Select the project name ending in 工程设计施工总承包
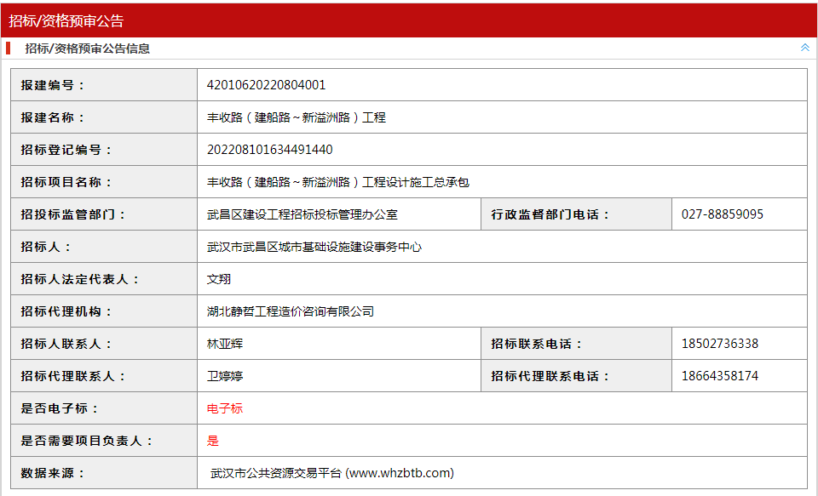This screenshot has height=496, width=818. click(x=338, y=182)
